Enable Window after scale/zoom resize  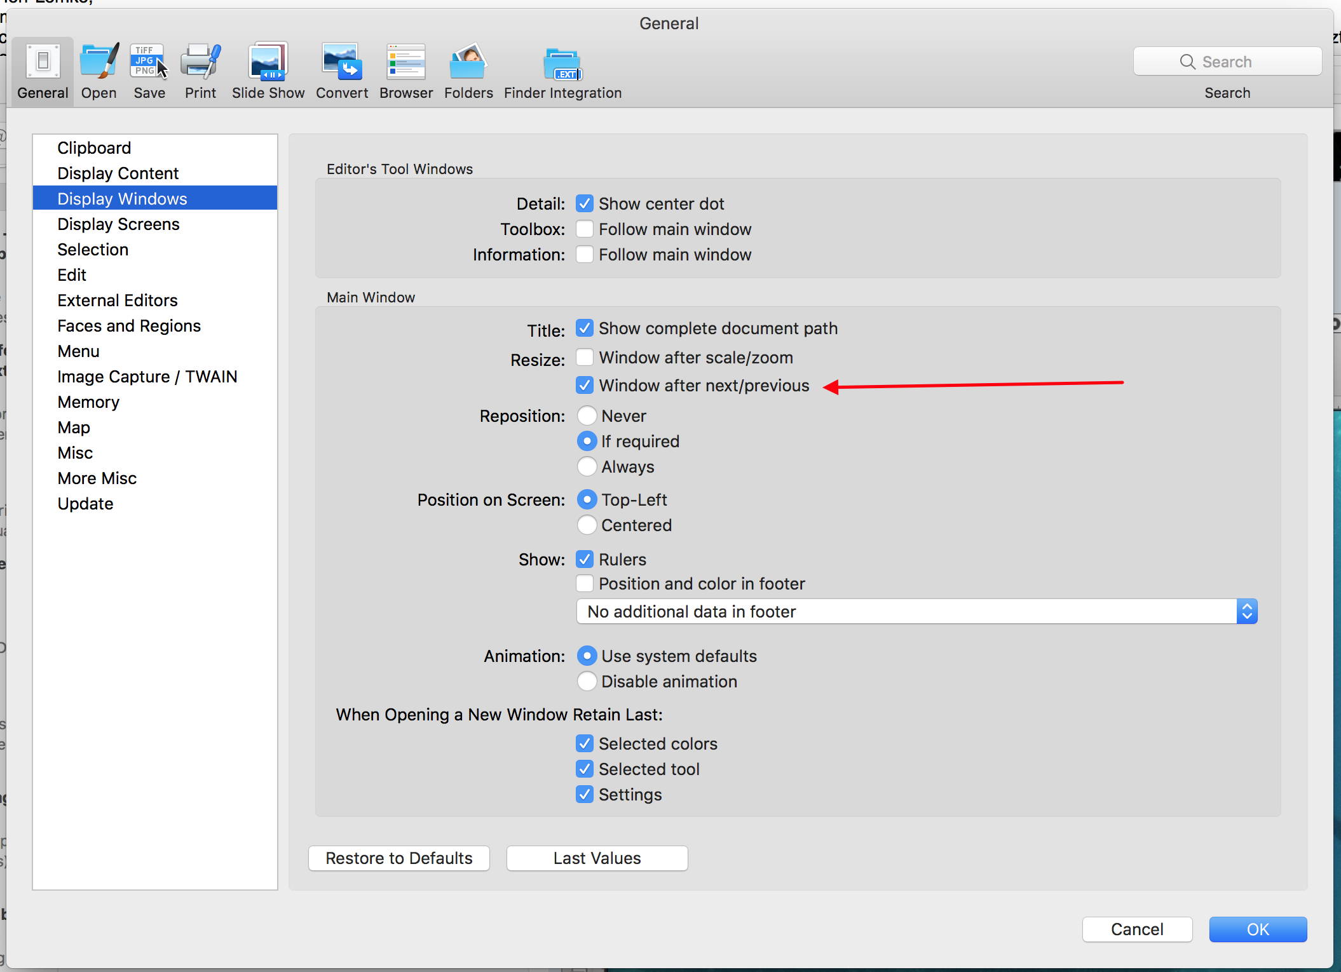coord(585,357)
